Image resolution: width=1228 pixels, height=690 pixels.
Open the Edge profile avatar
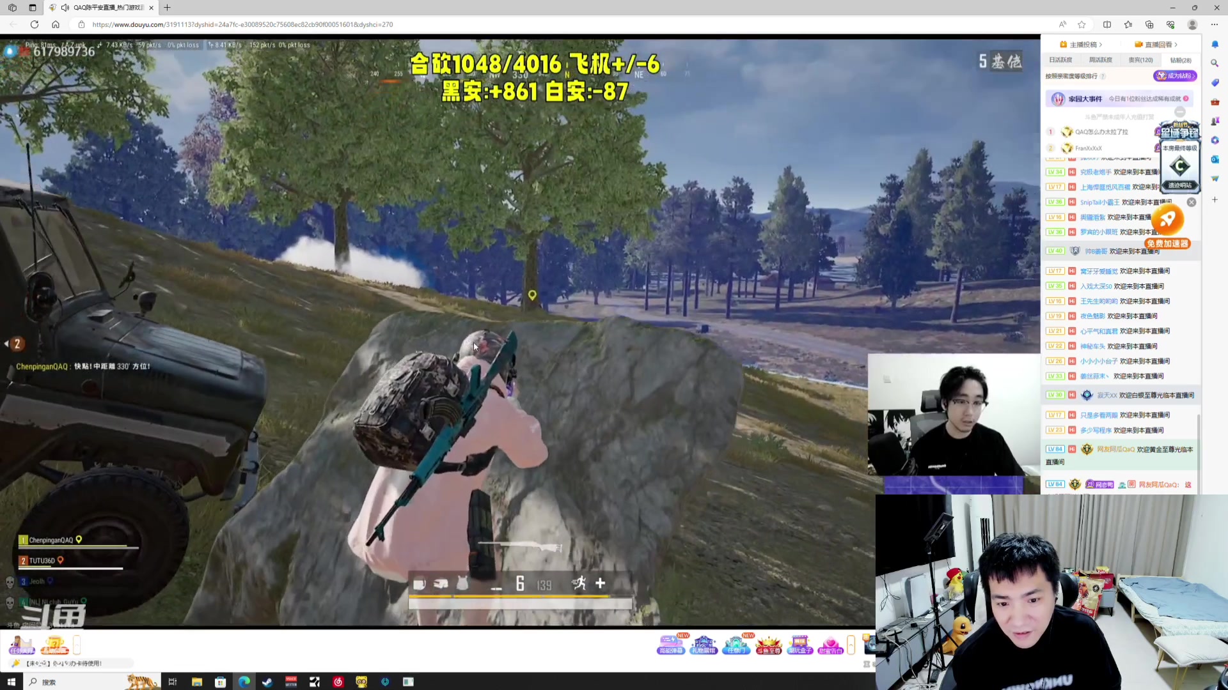[1192, 24]
